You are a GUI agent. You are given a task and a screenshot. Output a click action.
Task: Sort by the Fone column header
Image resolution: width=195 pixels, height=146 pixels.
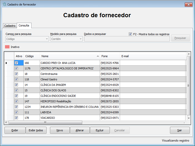(110, 56)
